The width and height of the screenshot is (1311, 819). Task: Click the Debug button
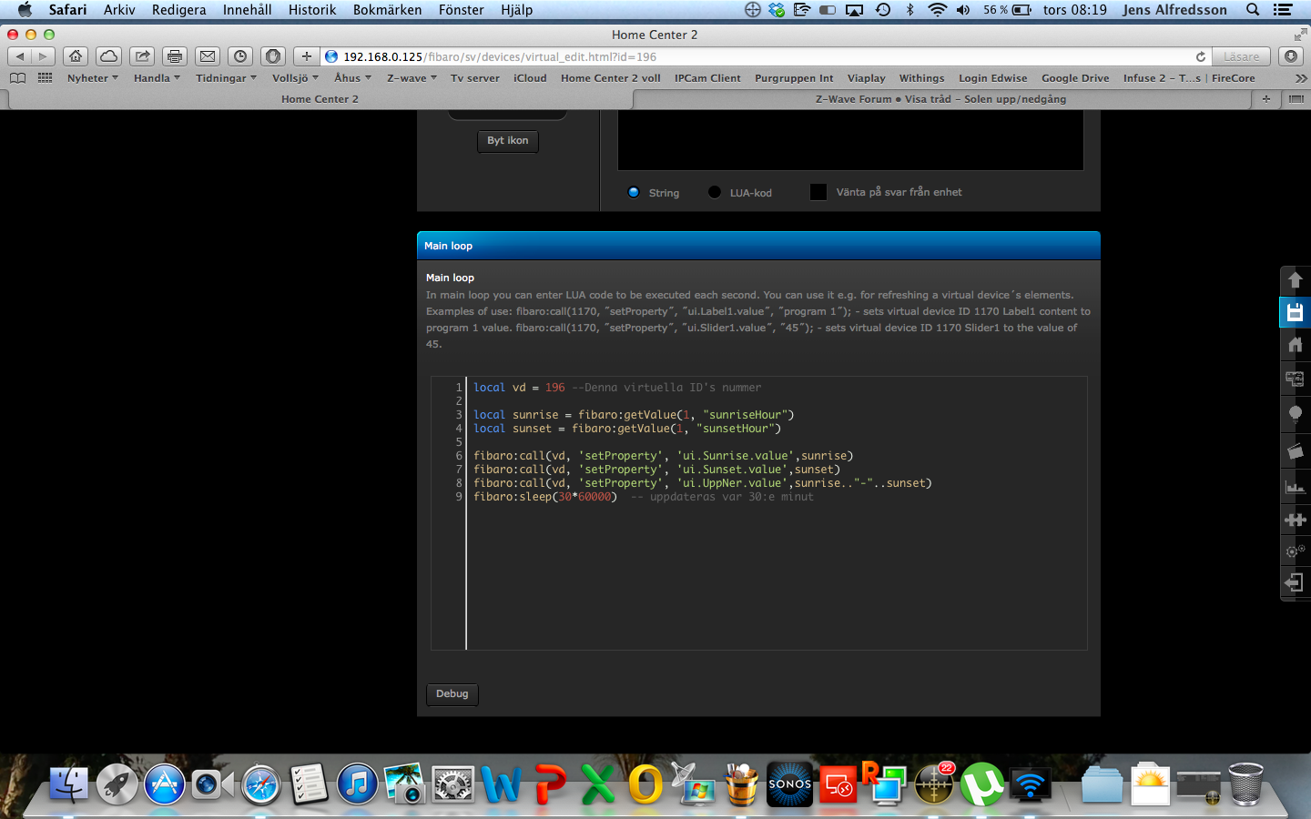click(x=452, y=694)
